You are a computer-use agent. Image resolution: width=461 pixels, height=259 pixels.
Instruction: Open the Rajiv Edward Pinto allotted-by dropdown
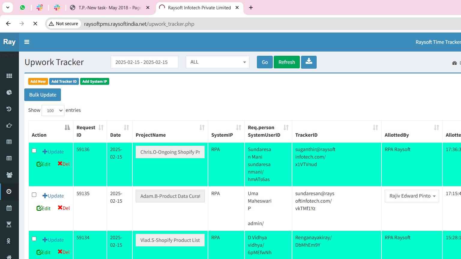pos(412,196)
